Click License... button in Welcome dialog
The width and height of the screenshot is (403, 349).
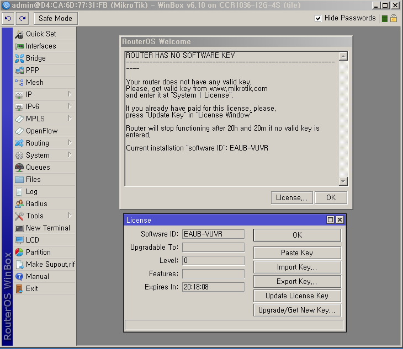click(291, 198)
